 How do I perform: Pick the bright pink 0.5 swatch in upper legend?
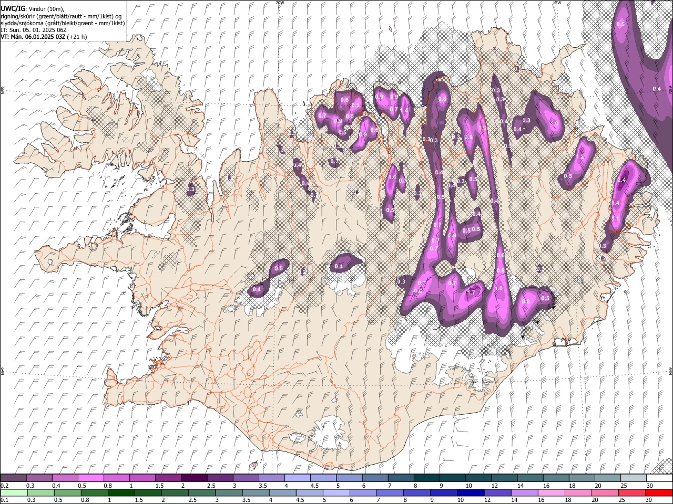tap(90, 478)
